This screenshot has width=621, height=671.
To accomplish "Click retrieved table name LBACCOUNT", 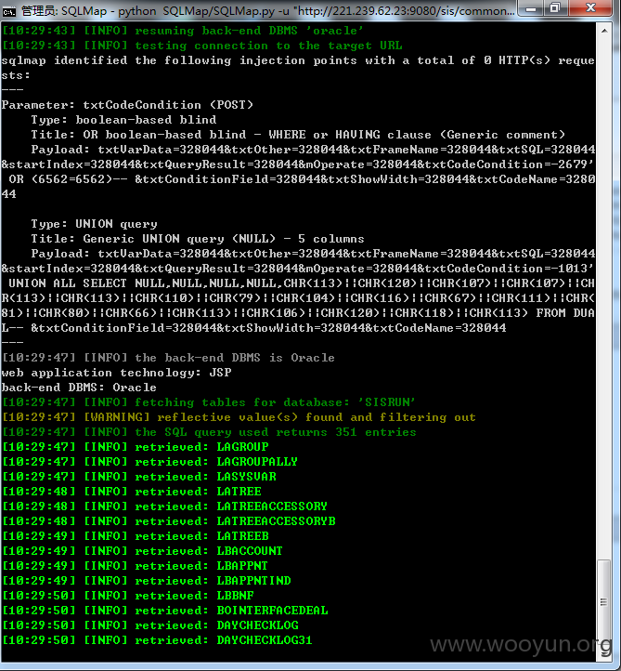I will pos(250,551).
